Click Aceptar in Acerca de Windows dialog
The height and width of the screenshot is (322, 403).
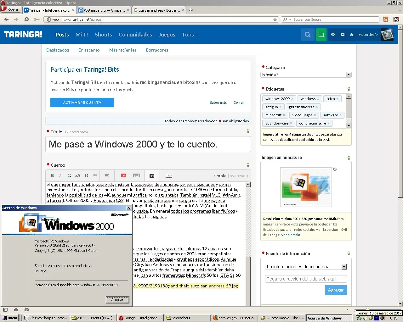(x=117, y=300)
